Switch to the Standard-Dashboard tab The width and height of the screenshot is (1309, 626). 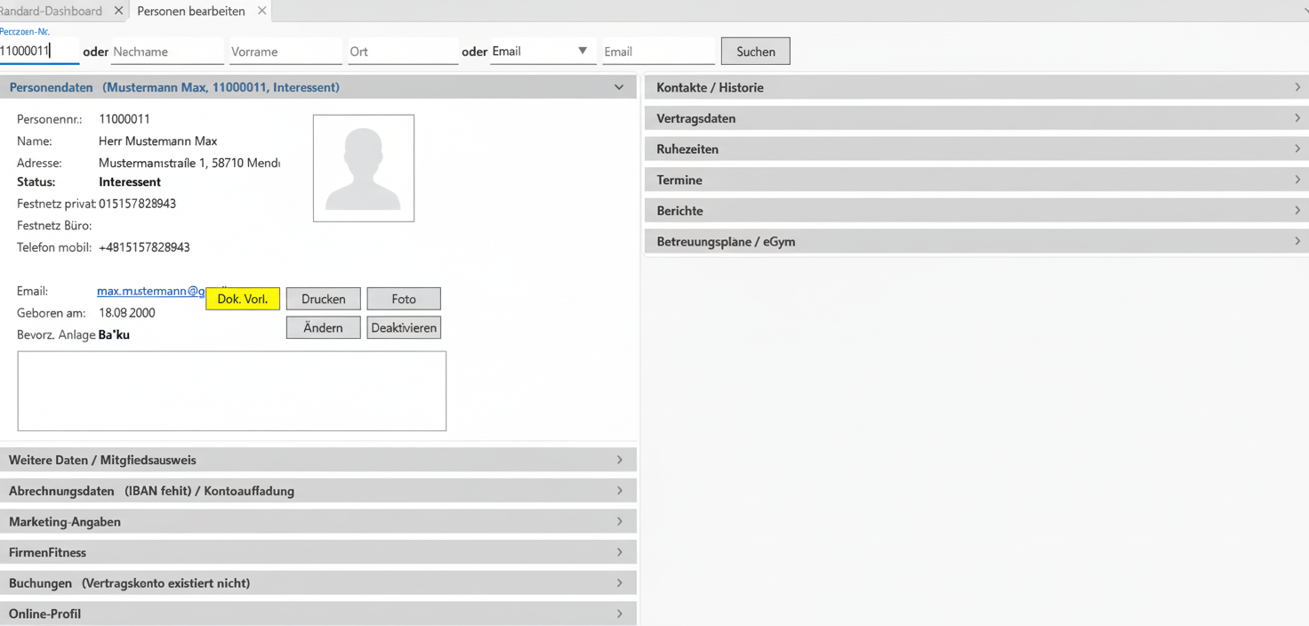point(52,11)
